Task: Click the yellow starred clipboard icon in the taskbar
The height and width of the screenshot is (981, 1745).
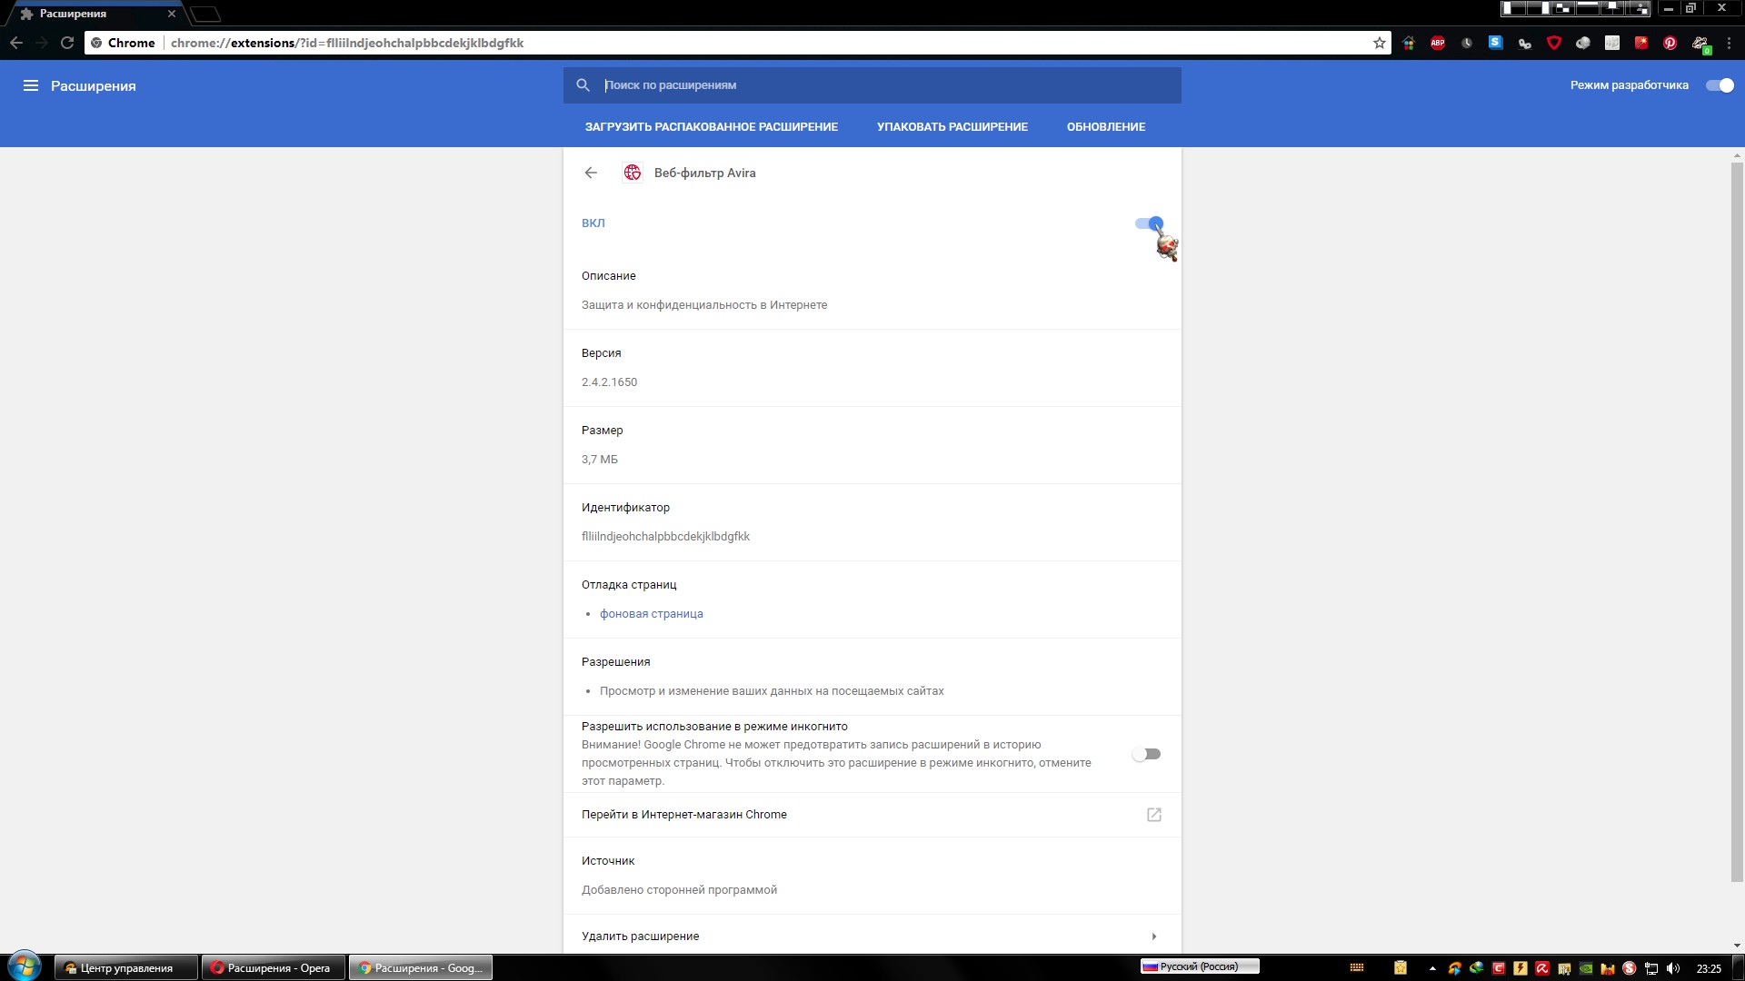Action: click(x=1401, y=967)
